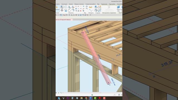Screen dimensions: 178x100
Task: Click the Create Similar box icon
Action: click(96, 10)
